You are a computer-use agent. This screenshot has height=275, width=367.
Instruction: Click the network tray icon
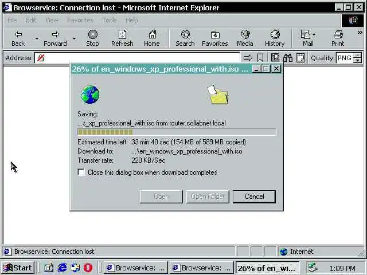pos(312,268)
